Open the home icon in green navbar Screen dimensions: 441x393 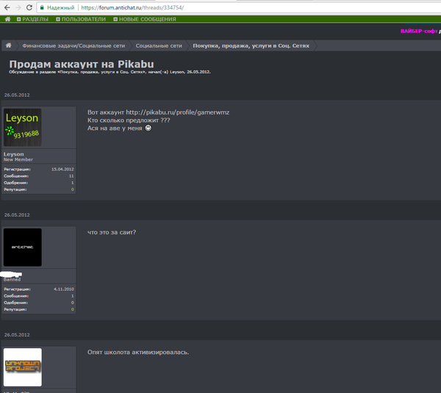(7, 19)
